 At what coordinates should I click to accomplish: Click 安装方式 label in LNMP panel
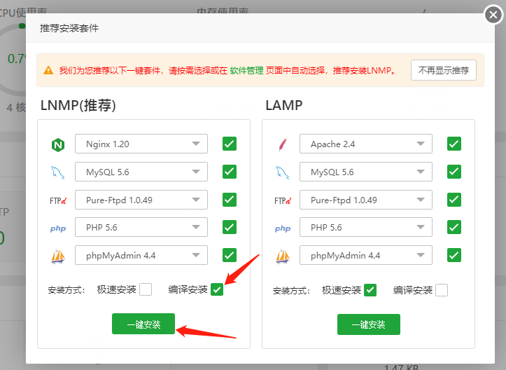pyautogui.click(x=66, y=290)
